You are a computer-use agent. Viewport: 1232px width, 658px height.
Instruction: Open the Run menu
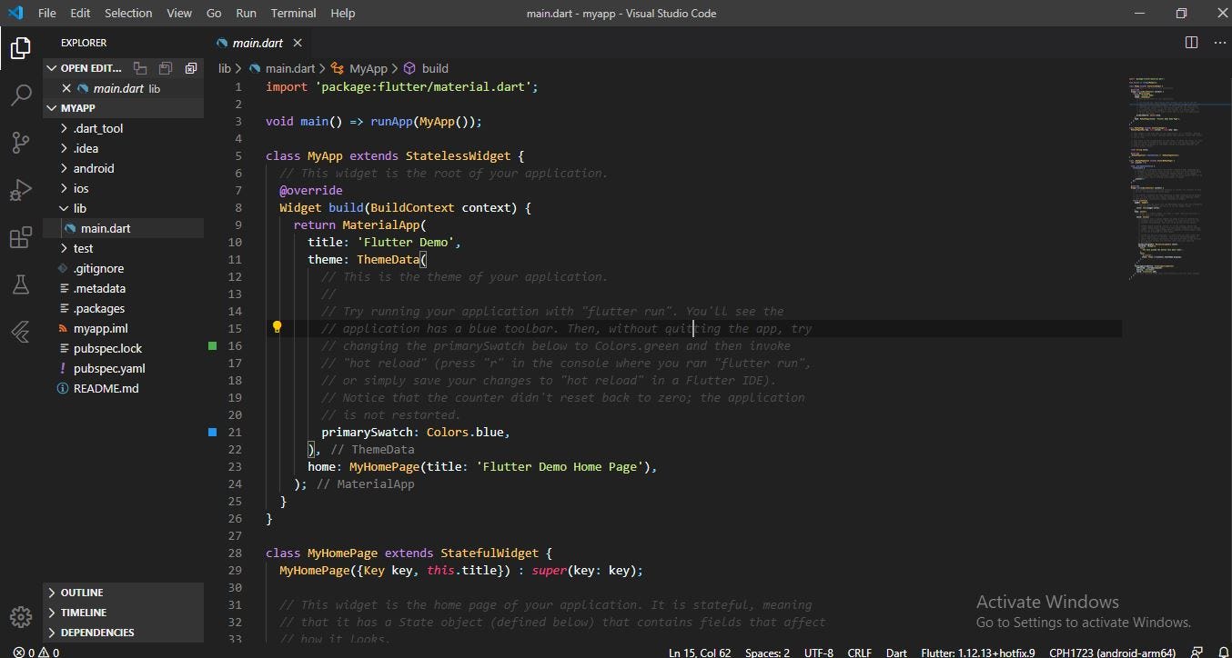246,13
